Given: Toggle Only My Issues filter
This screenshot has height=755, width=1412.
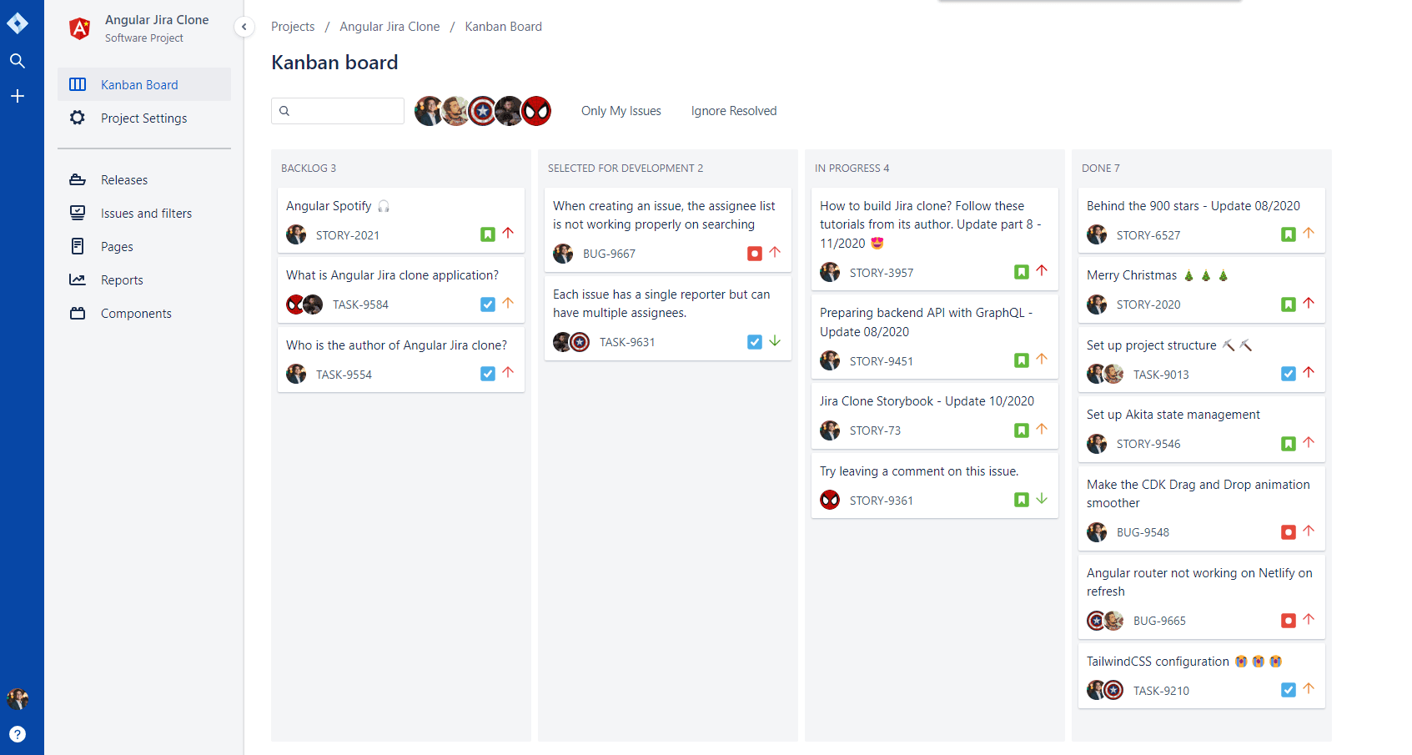Looking at the screenshot, I should click(x=621, y=111).
